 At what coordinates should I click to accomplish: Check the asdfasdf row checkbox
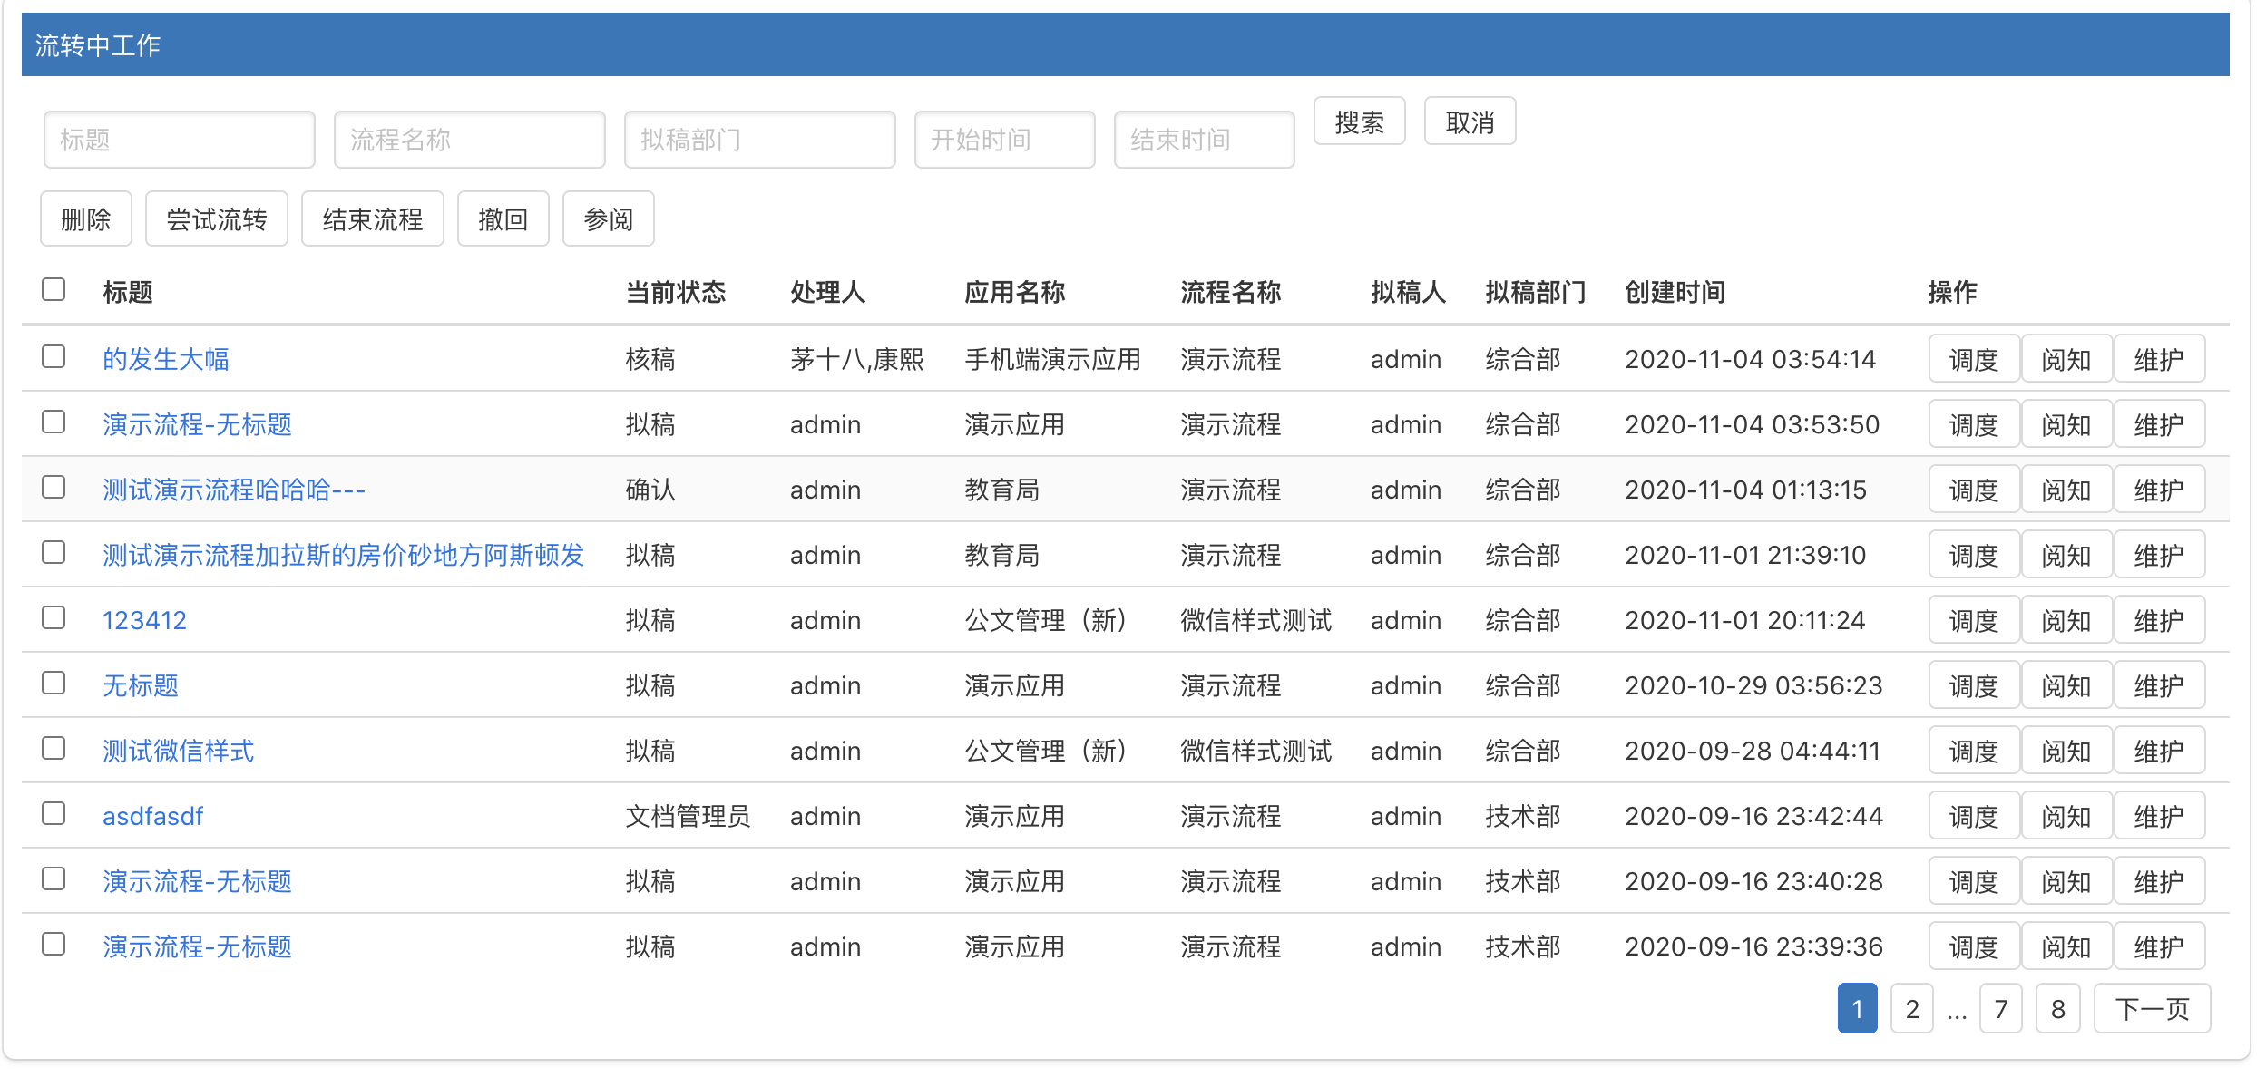click(54, 813)
